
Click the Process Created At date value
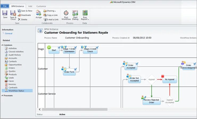click(x=142, y=38)
